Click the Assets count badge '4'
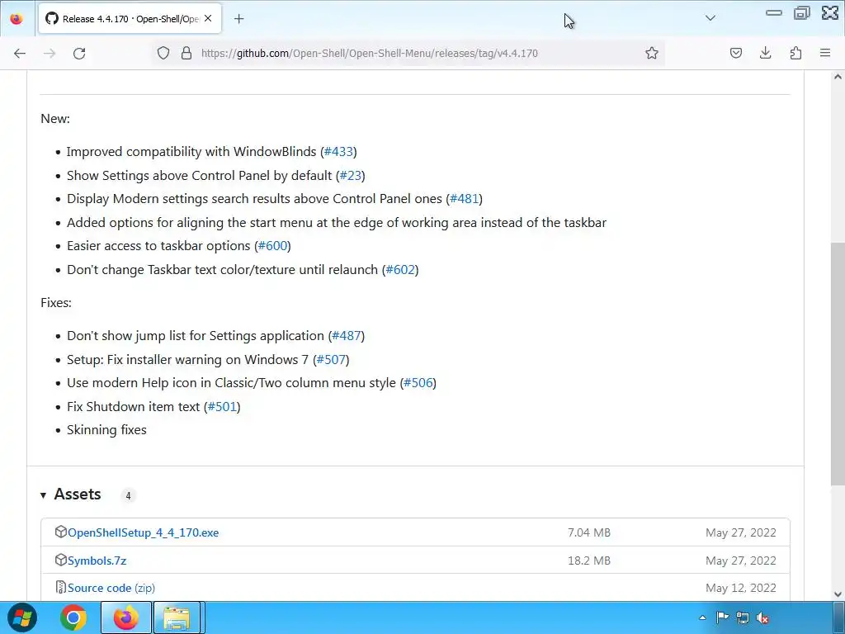This screenshot has width=845, height=634. coord(128,495)
